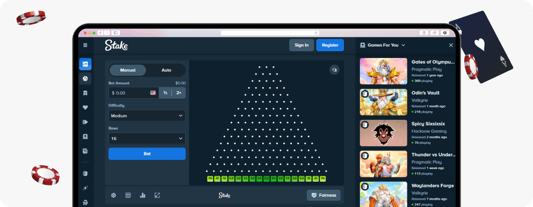Open the browser tab overview icon
Screen dimensions: 533x207
click(x=434, y=33)
